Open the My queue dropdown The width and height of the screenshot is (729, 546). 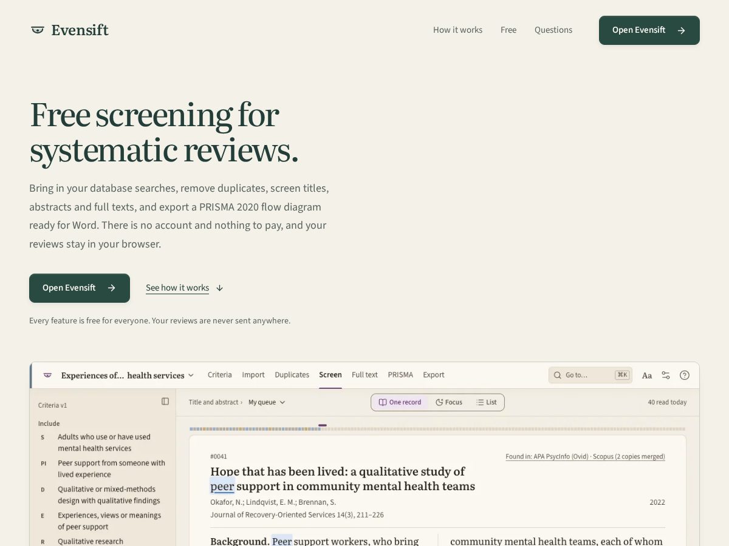click(x=267, y=402)
